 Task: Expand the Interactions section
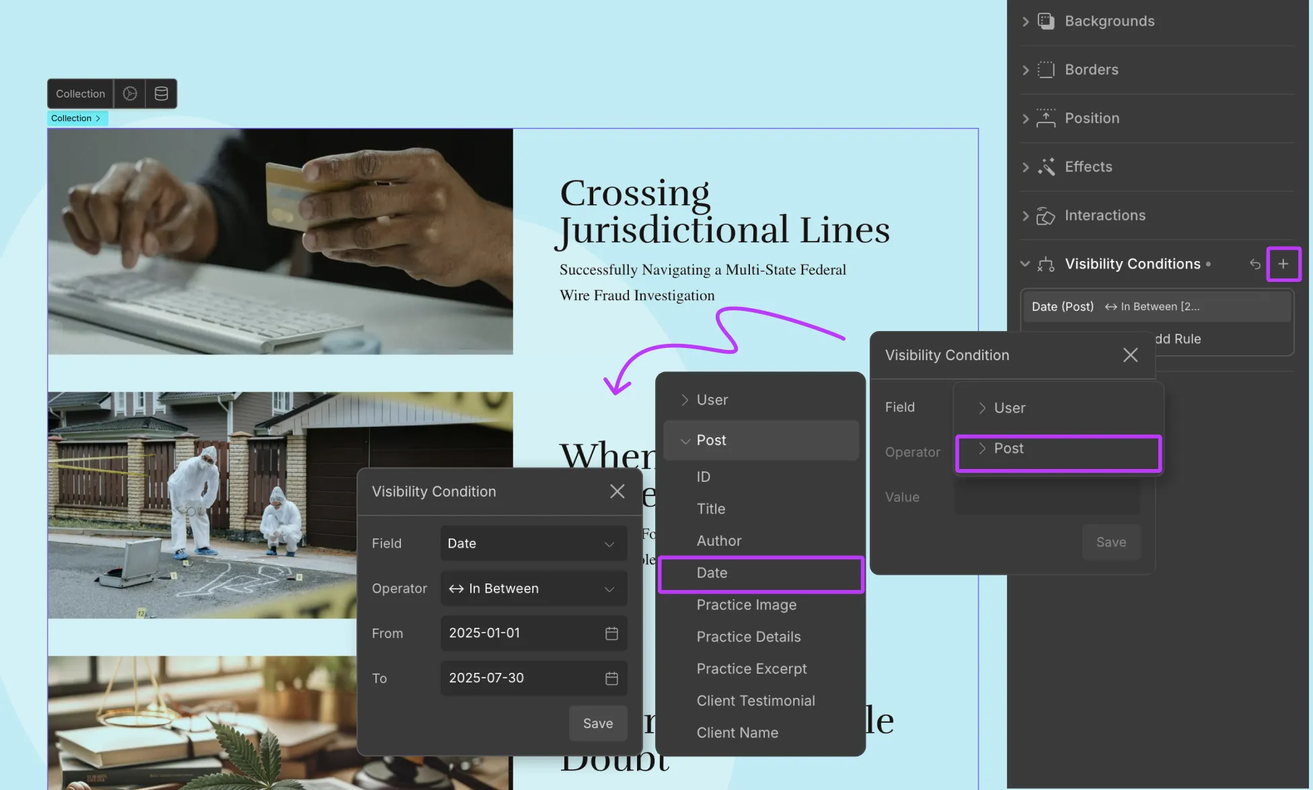click(x=1025, y=215)
